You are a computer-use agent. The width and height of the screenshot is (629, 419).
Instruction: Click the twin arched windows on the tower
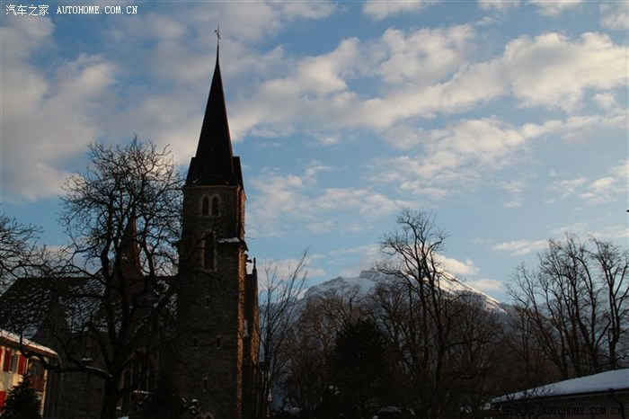coord(209,205)
